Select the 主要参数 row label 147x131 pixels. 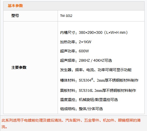(x=19, y=67)
